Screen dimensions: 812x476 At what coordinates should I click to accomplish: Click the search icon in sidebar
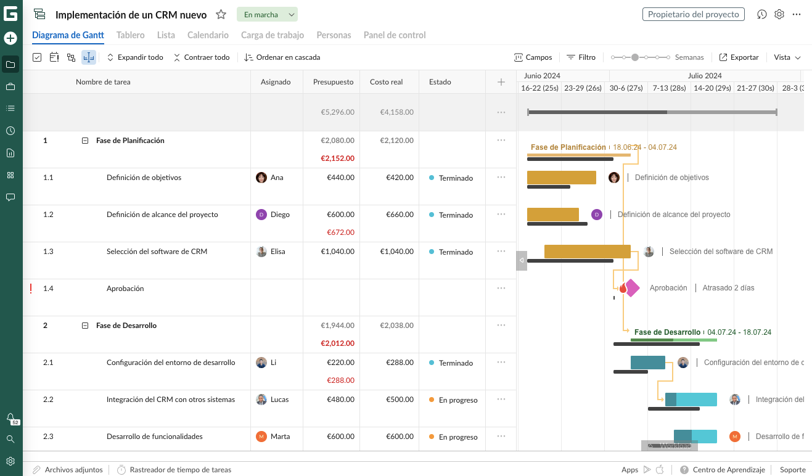(10, 439)
